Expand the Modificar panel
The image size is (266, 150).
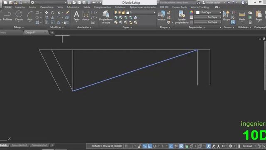(57, 27)
